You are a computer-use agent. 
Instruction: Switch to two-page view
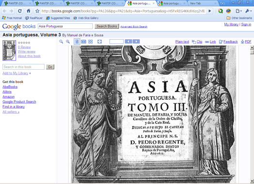tap(83, 42)
